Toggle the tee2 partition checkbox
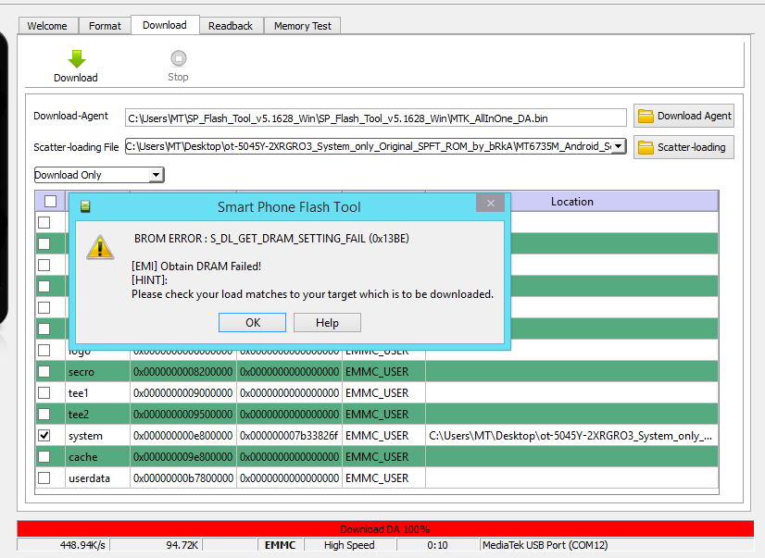765x558 pixels. [44, 415]
